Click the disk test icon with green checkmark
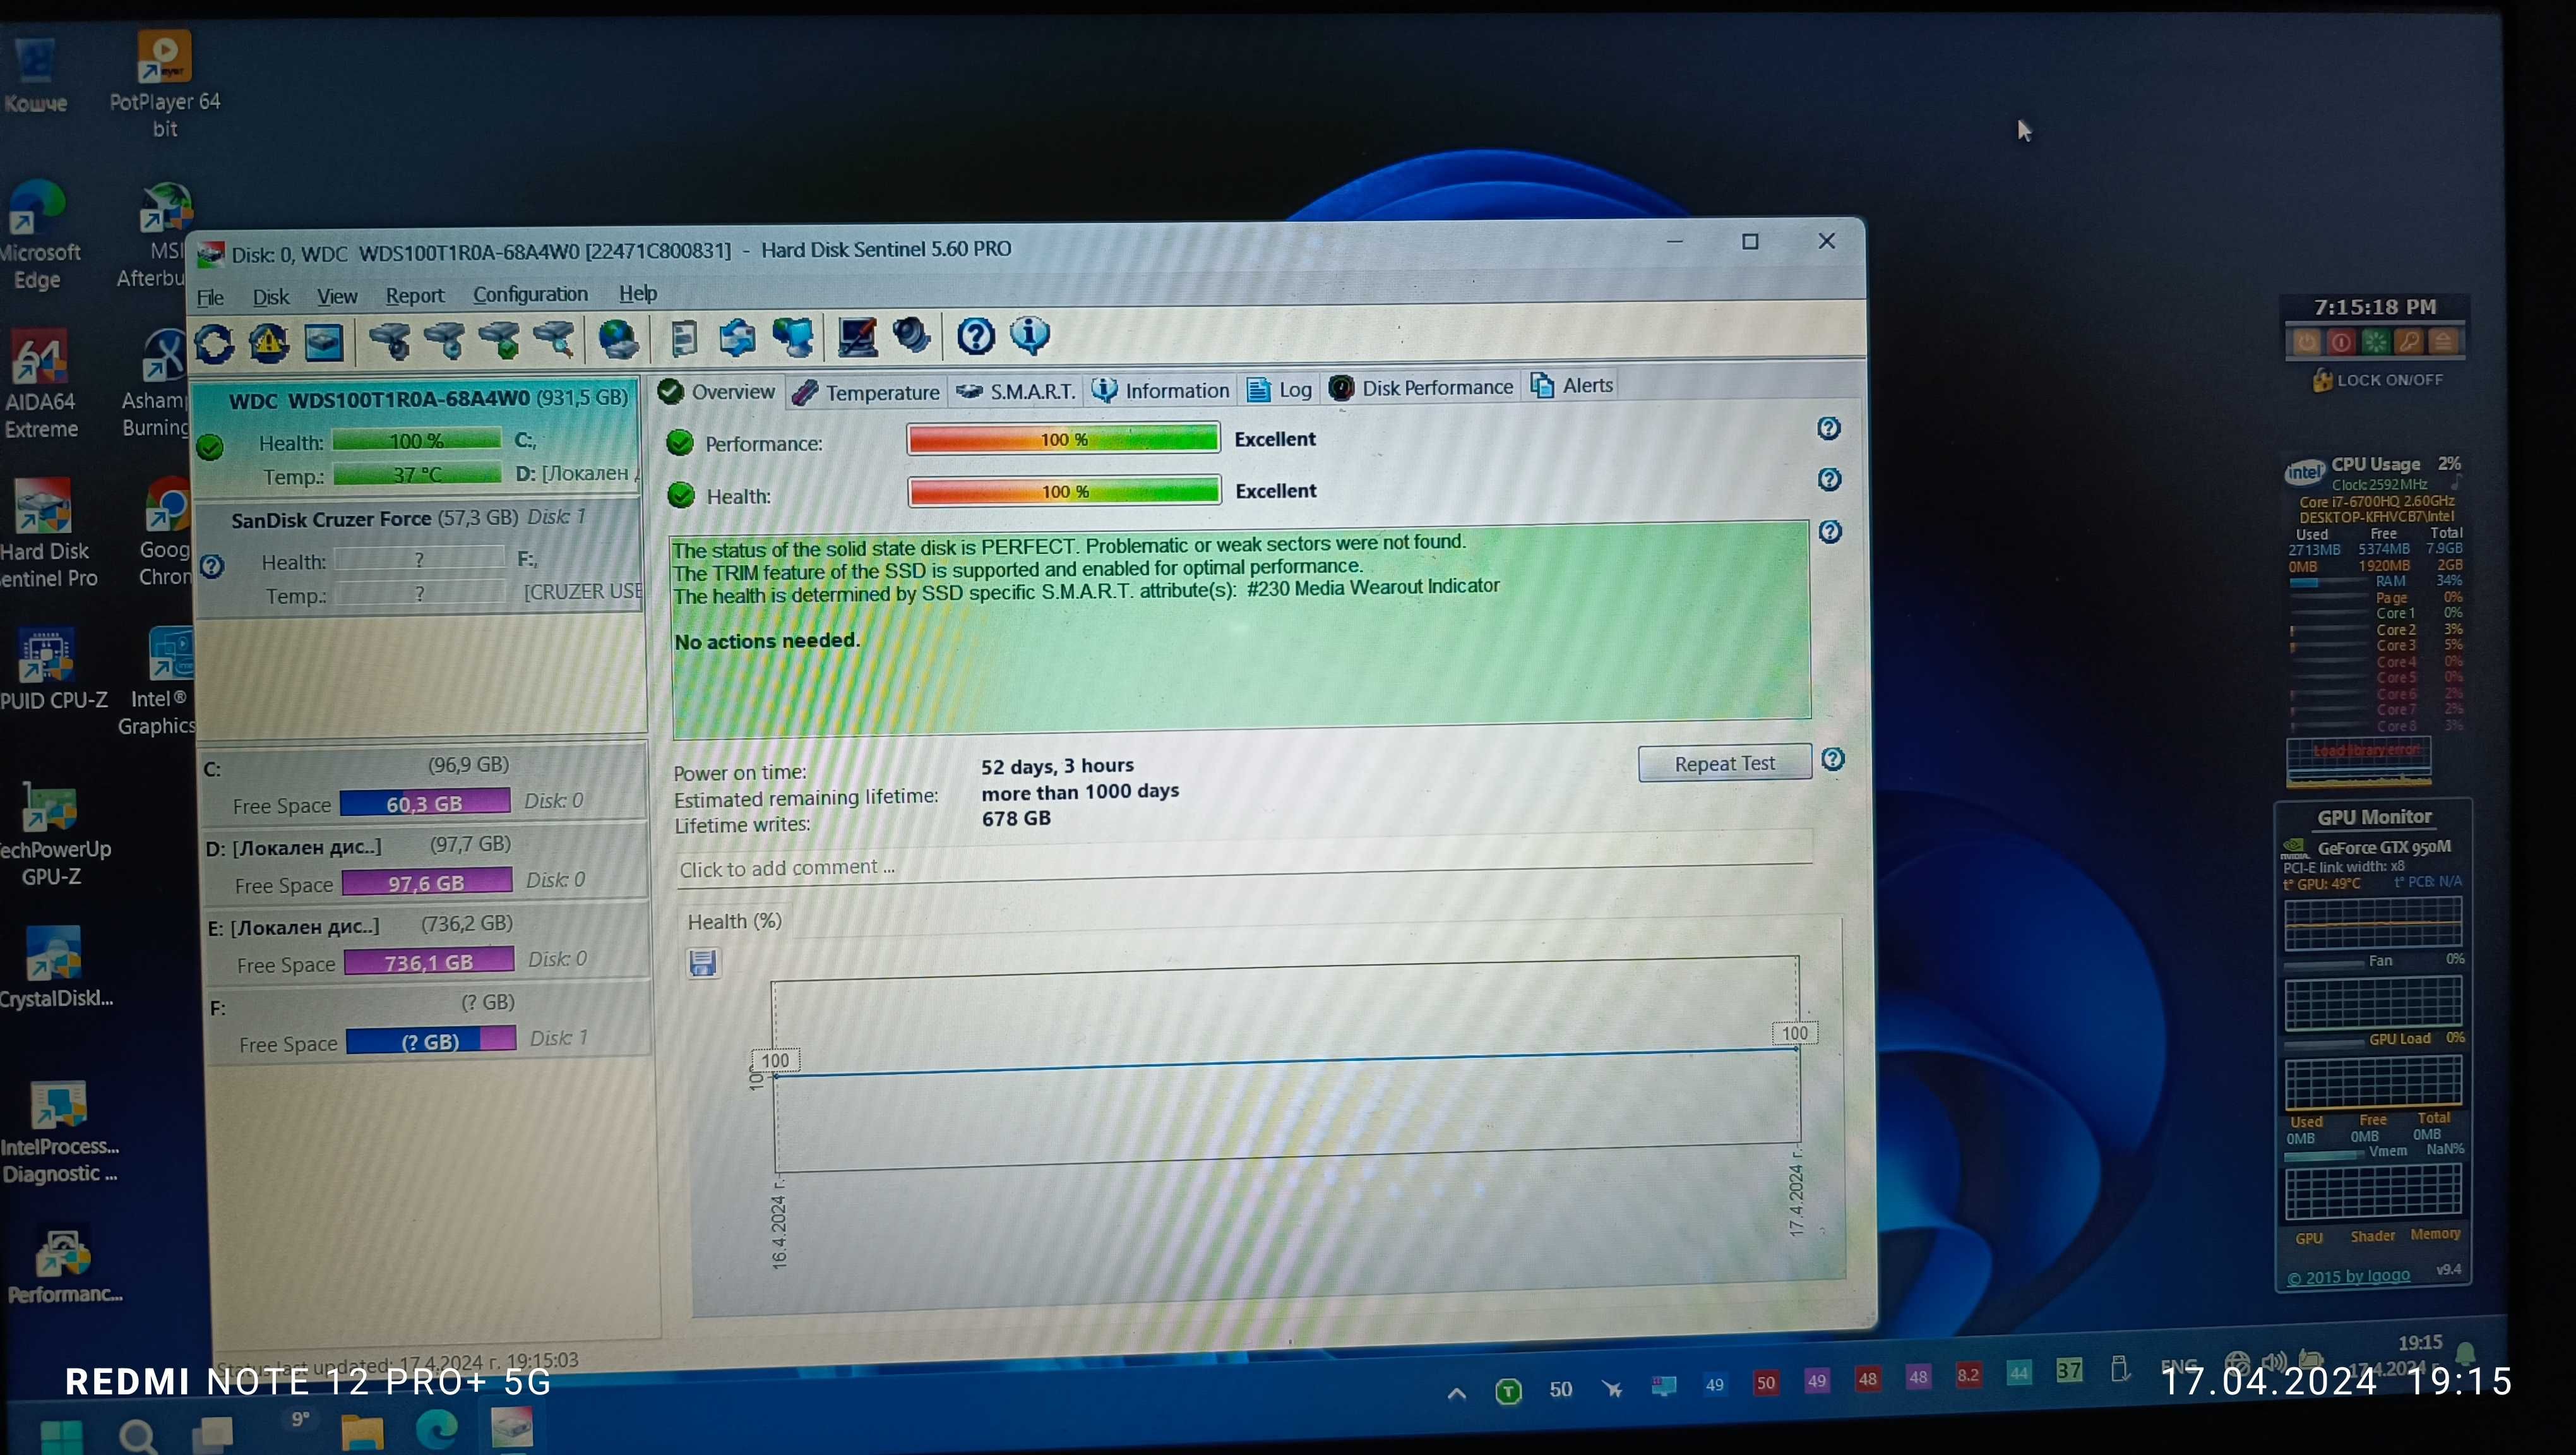Screen dimensions: 2576x1455 (x=498, y=340)
